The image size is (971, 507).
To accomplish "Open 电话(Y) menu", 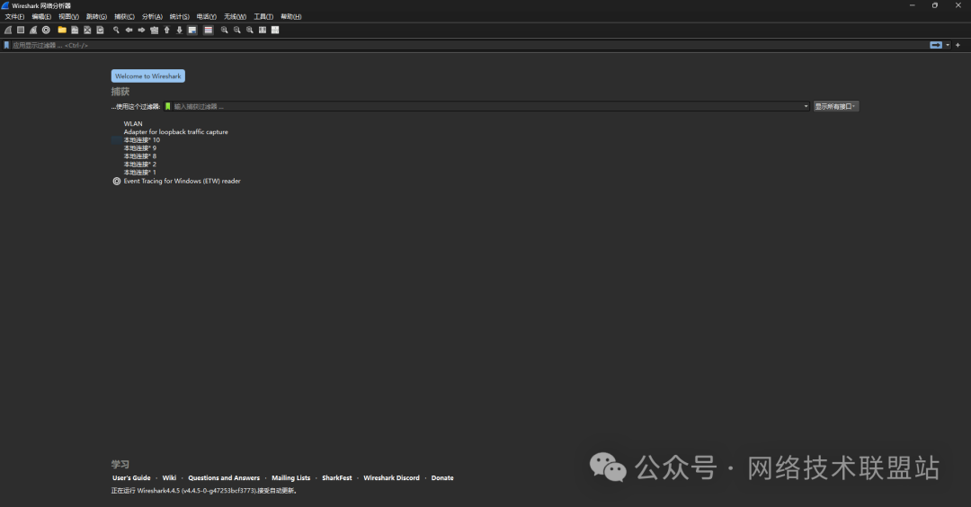I will tap(206, 17).
